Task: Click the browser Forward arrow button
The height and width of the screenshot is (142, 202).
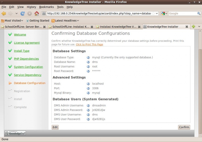Action: click(x=11, y=13)
